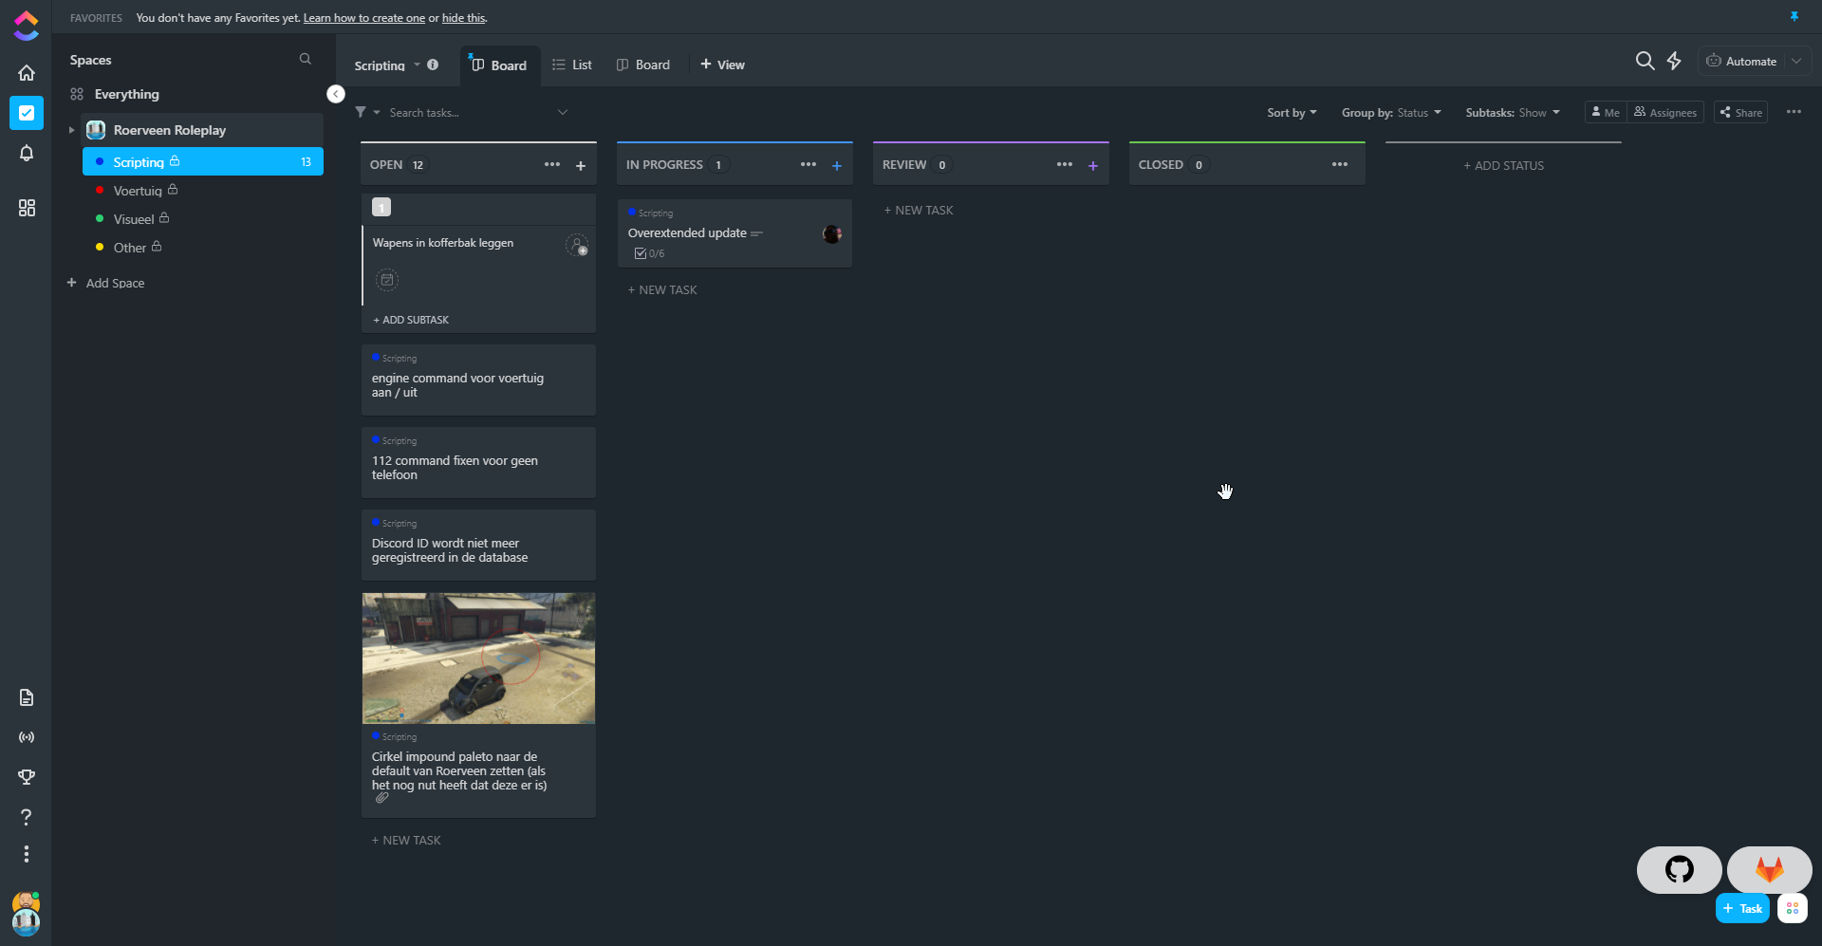Expand the Roerveen Roleplay space tree
1822x946 pixels.
(71, 130)
